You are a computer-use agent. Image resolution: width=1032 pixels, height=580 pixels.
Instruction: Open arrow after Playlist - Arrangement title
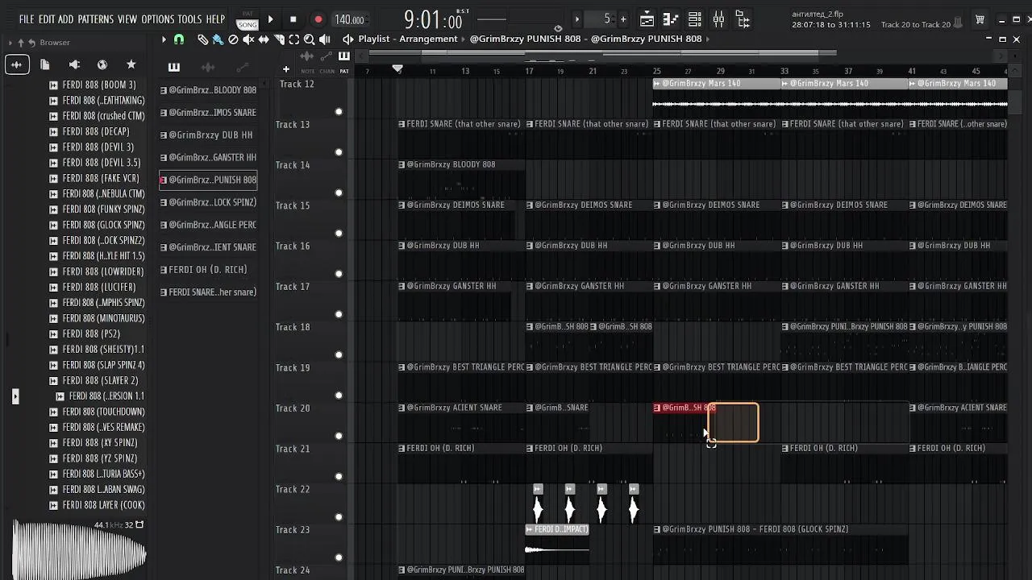point(464,39)
